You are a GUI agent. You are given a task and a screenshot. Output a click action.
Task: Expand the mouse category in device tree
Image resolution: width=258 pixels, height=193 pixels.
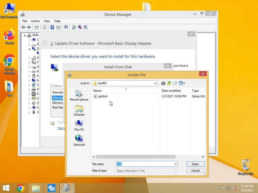(x=29, y=76)
